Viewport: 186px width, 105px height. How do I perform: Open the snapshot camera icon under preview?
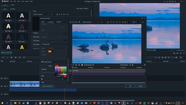pyautogui.click(x=178, y=53)
